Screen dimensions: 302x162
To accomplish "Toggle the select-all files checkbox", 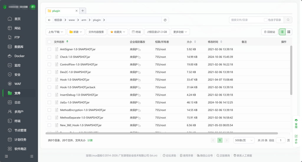I will click(49, 42).
